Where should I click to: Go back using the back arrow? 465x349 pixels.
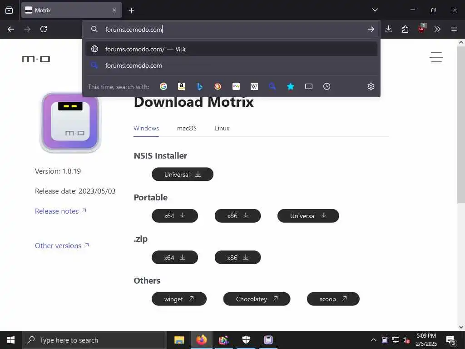(x=11, y=29)
